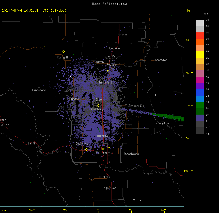Select the Strathmore label
Screen dimensions: 219x213
coord(131,154)
